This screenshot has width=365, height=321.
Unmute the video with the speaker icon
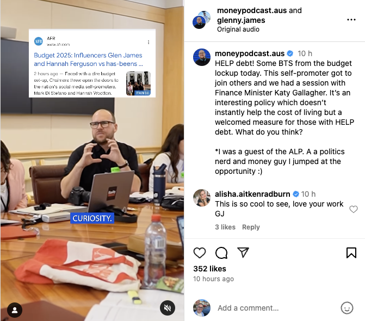click(168, 308)
